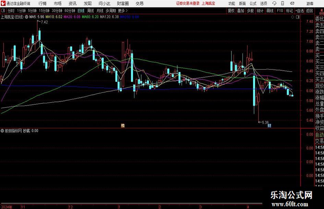Viewport: 324px width, 209px height.
Task: Select the 多周期 multi-period tab
Action: (x=111, y=11)
